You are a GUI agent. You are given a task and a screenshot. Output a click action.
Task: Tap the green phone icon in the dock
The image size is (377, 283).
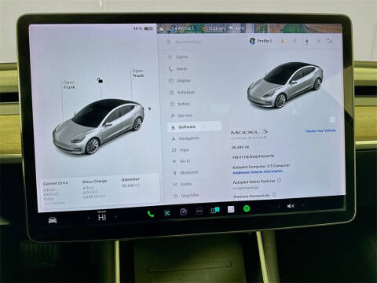[151, 214]
